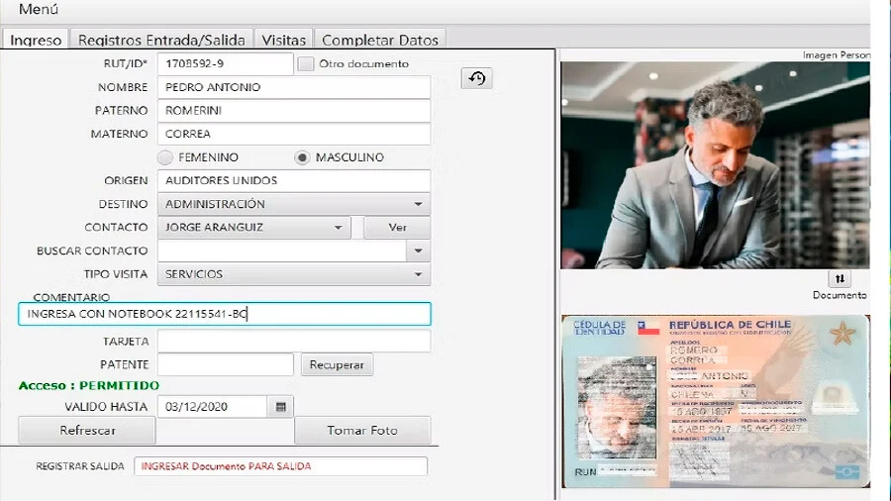Image resolution: width=891 pixels, height=501 pixels.
Task: Open the calendar picker for Valido Hasta
Action: click(x=281, y=407)
